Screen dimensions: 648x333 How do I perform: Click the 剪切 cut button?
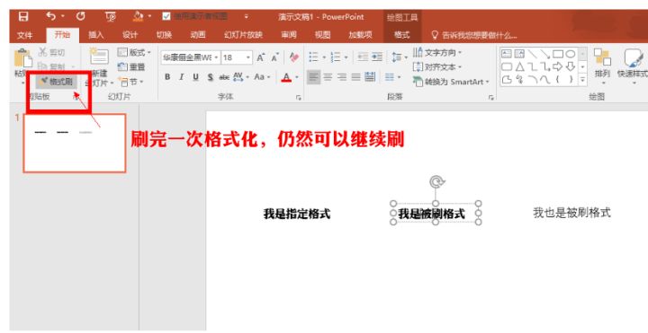tap(51, 52)
